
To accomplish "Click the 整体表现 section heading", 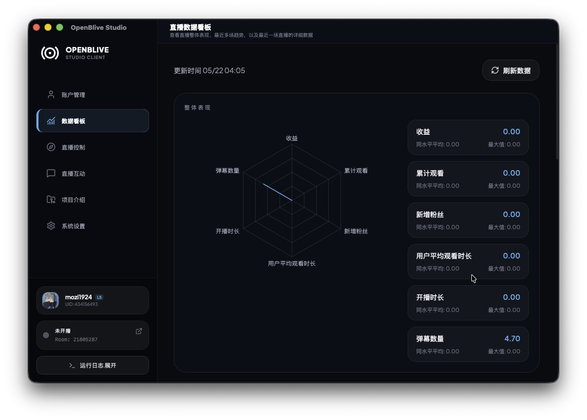I will [198, 108].
